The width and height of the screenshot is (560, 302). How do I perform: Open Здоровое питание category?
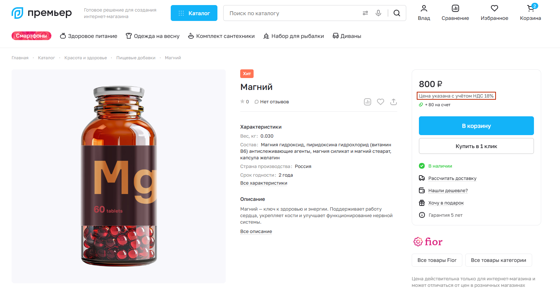click(89, 36)
